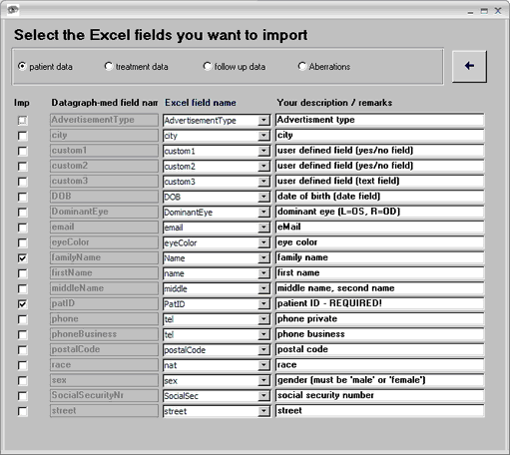Expand the race row dropdown showing nat
This screenshot has width=510, height=455.
coord(263,365)
